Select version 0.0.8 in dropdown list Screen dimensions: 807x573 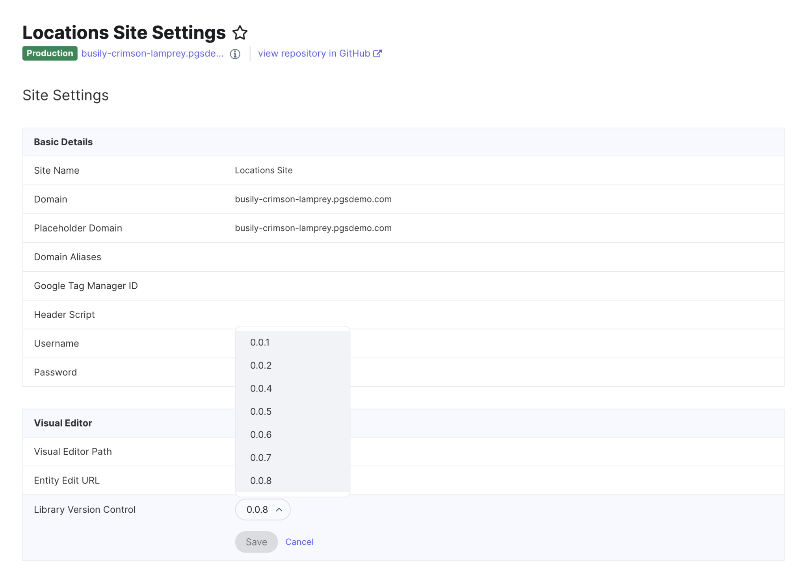click(x=292, y=480)
